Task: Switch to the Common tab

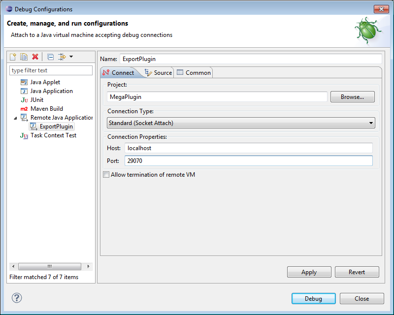Action: [x=194, y=73]
